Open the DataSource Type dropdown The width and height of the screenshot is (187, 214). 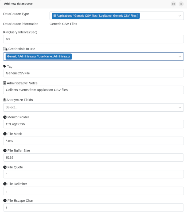pyautogui.click(x=180, y=15)
